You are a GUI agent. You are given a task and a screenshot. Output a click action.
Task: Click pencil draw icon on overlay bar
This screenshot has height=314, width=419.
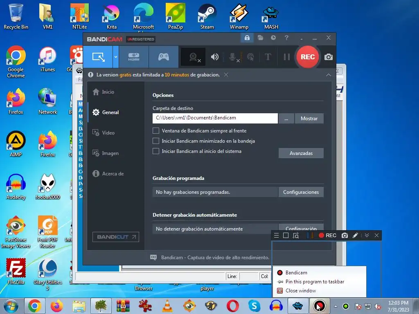[x=355, y=235]
